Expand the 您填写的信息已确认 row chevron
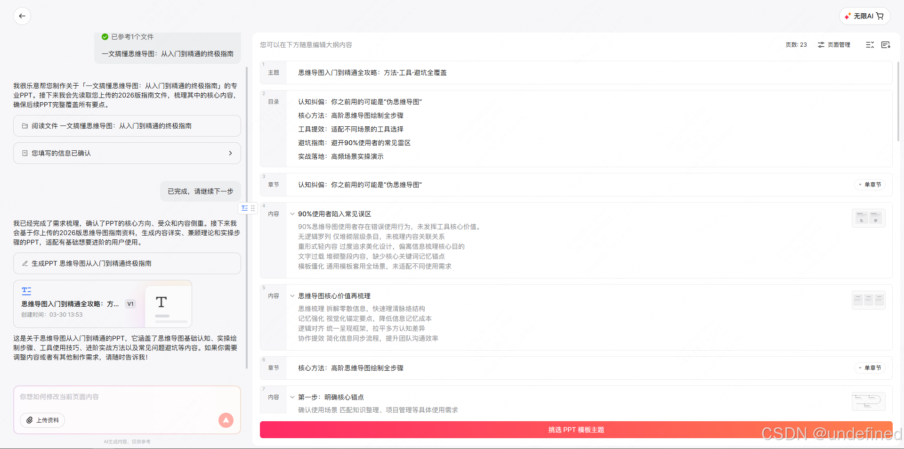 [230, 153]
